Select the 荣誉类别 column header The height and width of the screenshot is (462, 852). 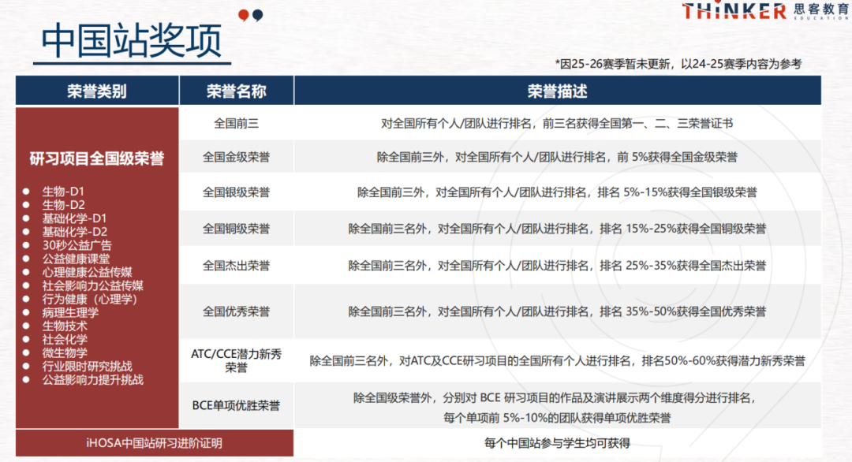click(x=97, y=91)
